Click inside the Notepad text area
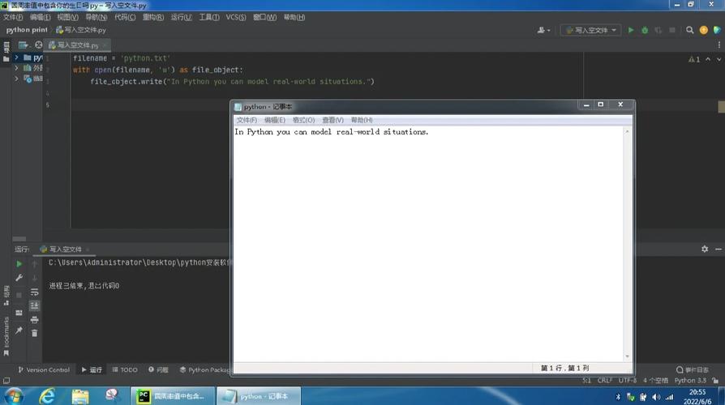Image resolution: width=725 pixels, height=405 pixels. pyautogui.click(x=428, y=244)
